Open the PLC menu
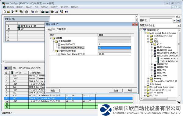 tap(37, 7)
